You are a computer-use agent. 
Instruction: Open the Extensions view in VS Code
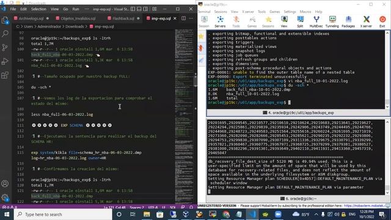5,75
